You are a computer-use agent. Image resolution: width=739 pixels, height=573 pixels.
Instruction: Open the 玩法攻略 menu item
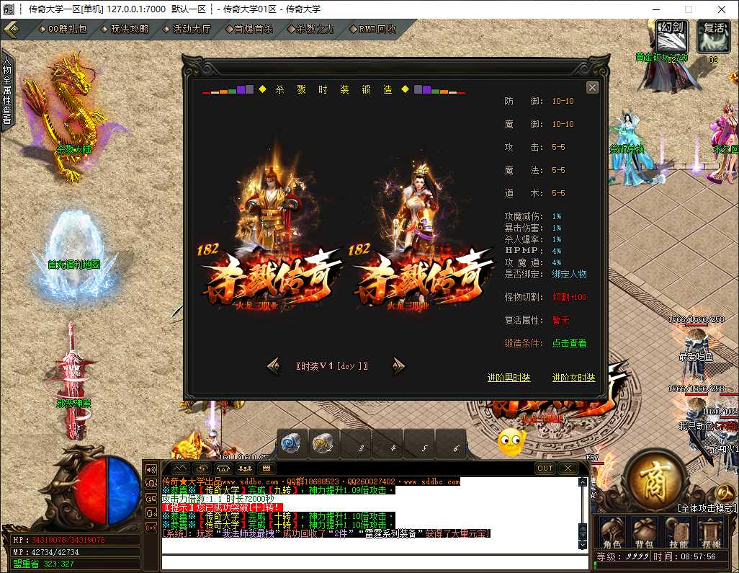125,30
